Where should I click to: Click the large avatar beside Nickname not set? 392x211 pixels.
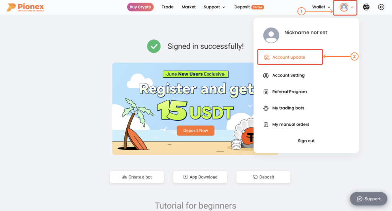pyautogui.click(x=271, y=35)
